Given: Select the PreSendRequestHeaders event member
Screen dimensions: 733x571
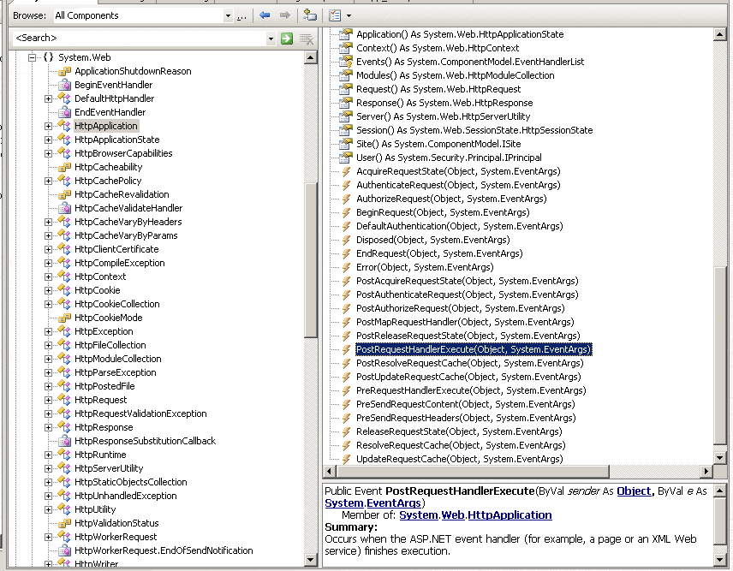Looking at the screenshot, I should tap(466, 419).
